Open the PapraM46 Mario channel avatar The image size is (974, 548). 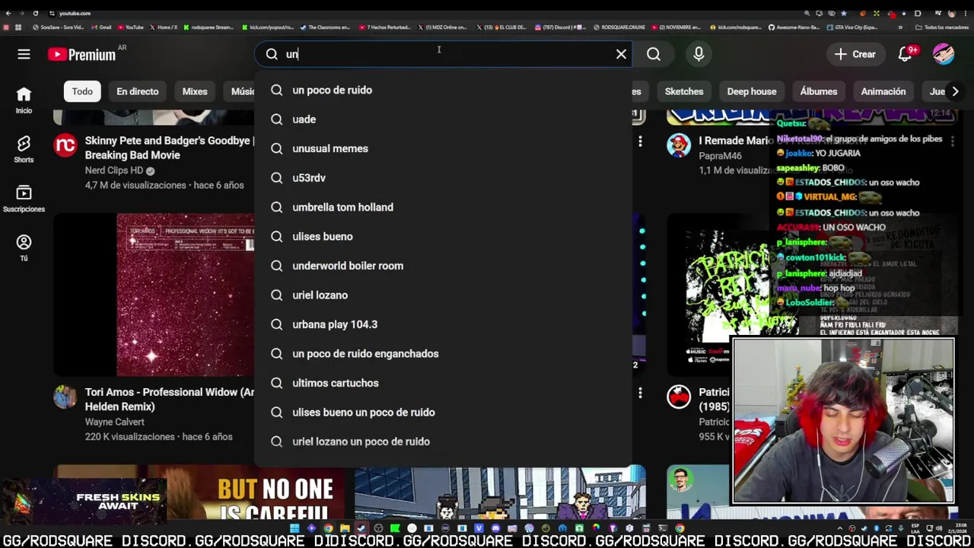coord(679,145)
